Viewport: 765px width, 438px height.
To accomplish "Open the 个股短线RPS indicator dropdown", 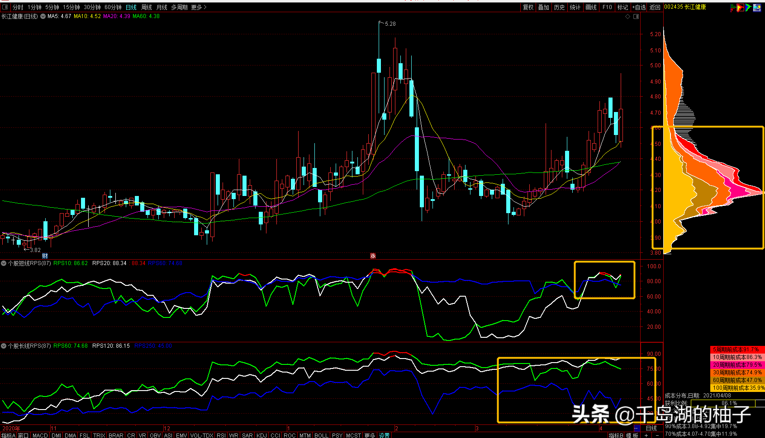I will (x=4, y=263).
